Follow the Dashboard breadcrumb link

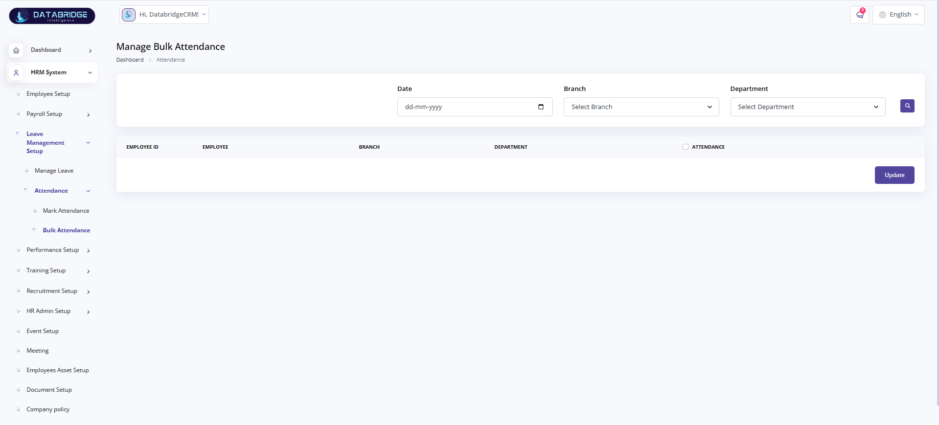click(x=130, y=60)
